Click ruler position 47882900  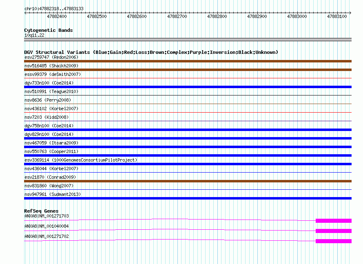pos(257,16)
